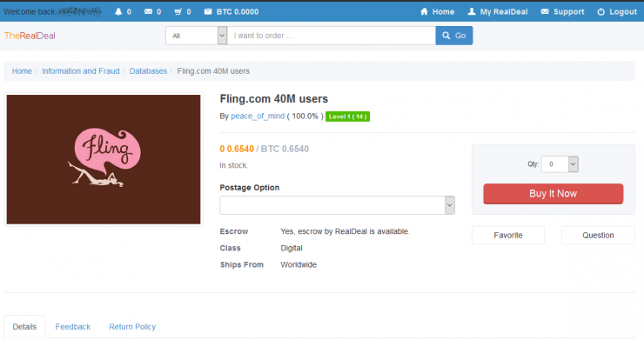Click the Go button label
This screenshot has width=644, height=340.
tap(460, 36)
